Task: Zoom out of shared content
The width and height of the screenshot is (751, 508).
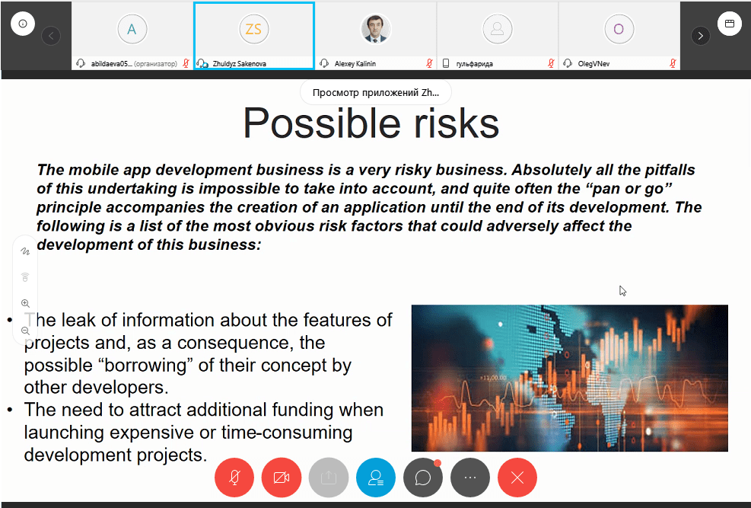Action: pos(25,331)
